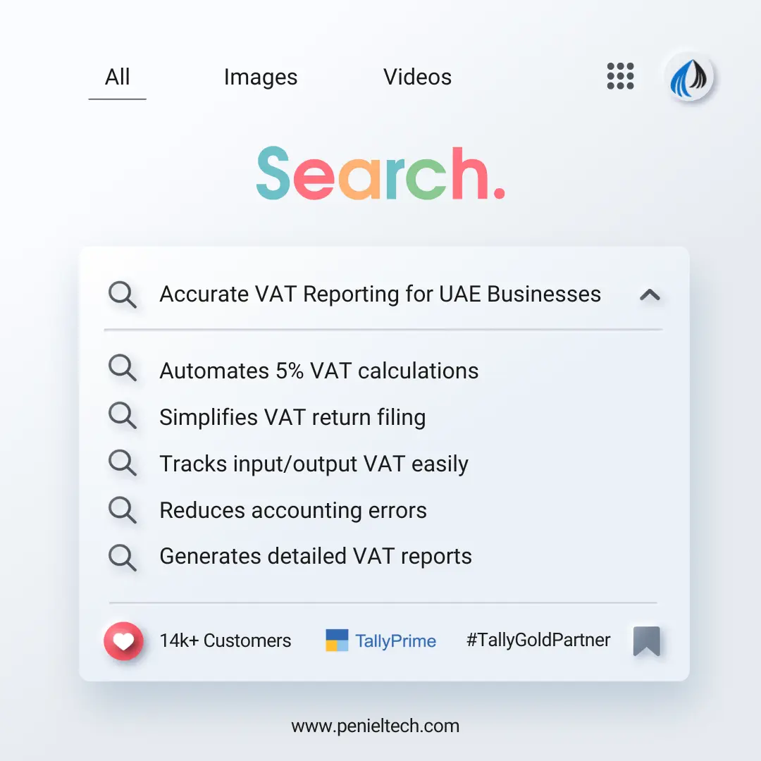Select the All tab
Viewport: 761px width, 761px height.
(x=117, y=77)
